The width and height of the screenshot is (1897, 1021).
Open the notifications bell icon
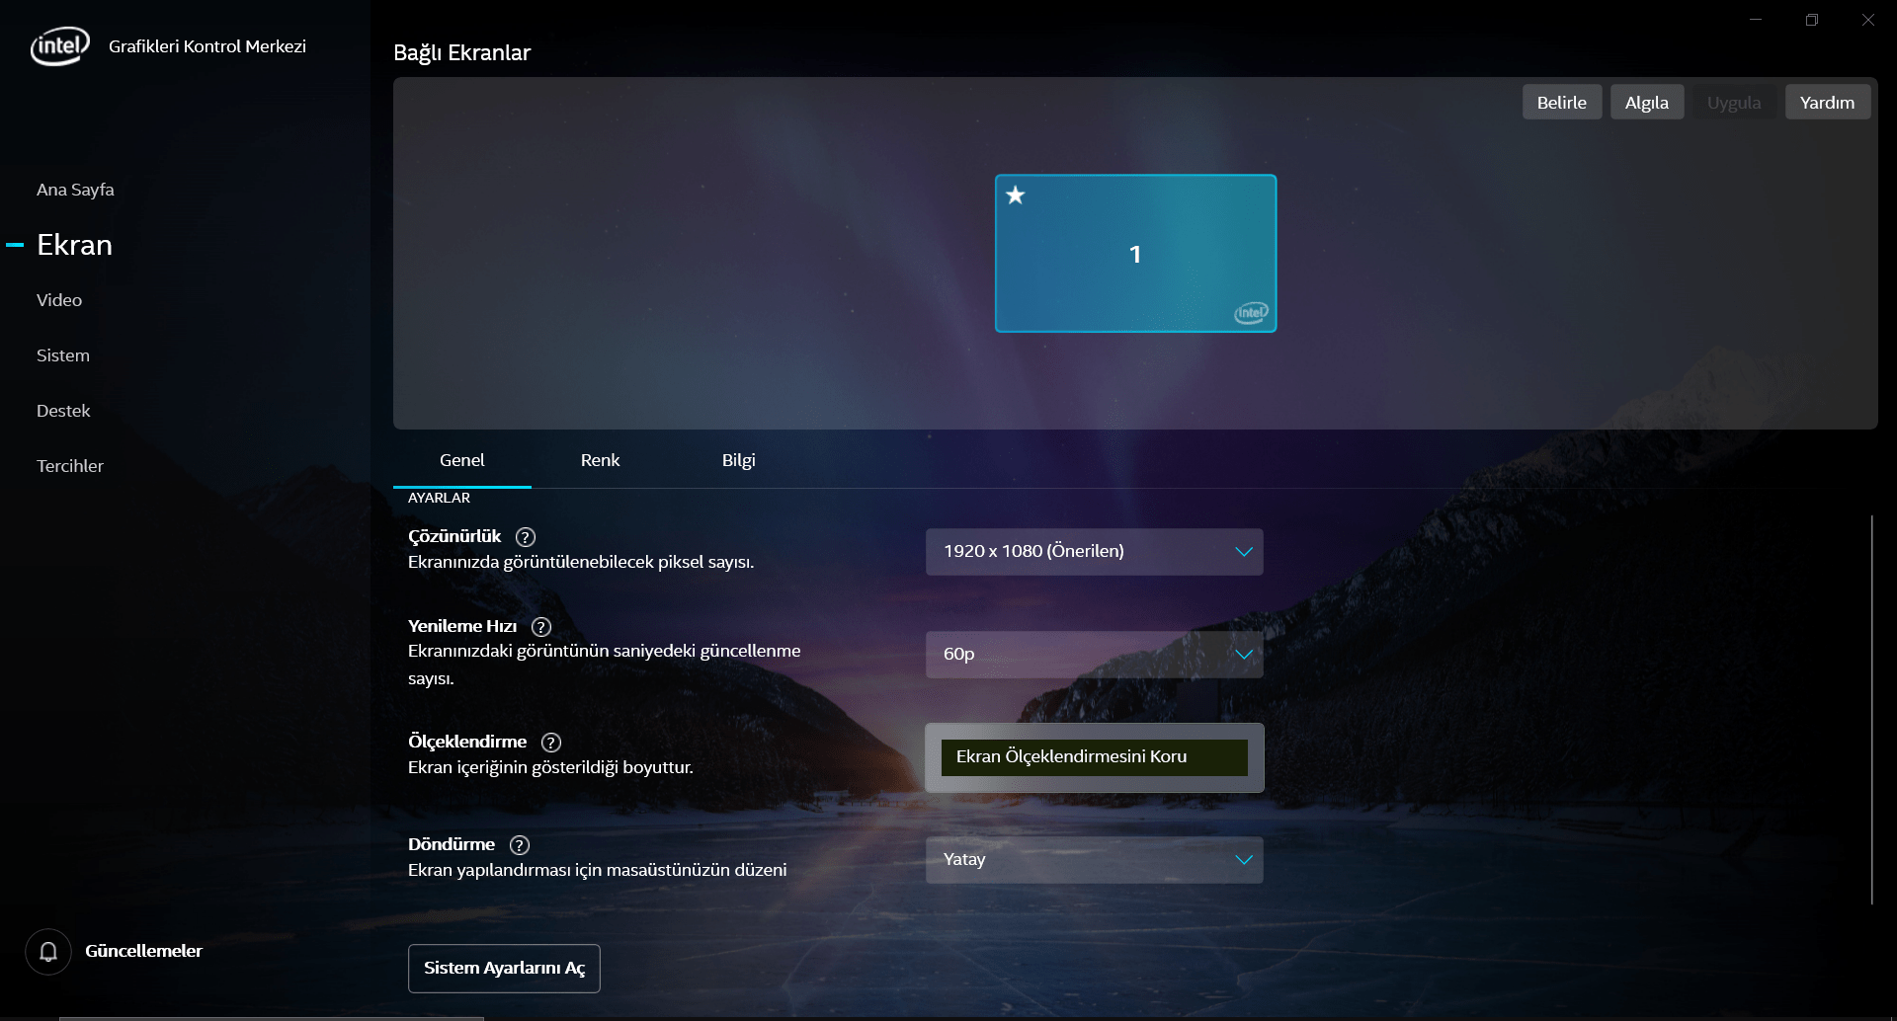pyautogui.click(x=48, y=952)
